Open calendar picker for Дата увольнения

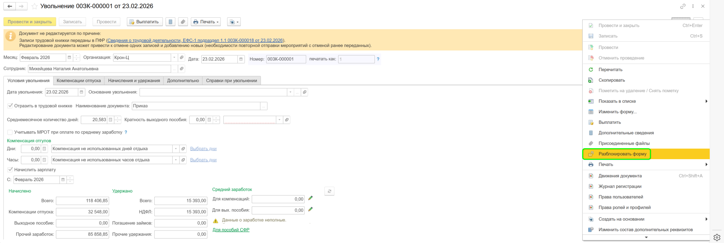(x=81, y=92)
